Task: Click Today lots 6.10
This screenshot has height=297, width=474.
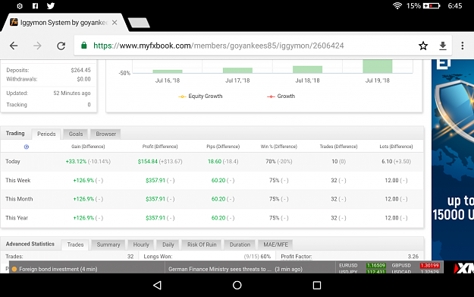Action: point(387,162)
